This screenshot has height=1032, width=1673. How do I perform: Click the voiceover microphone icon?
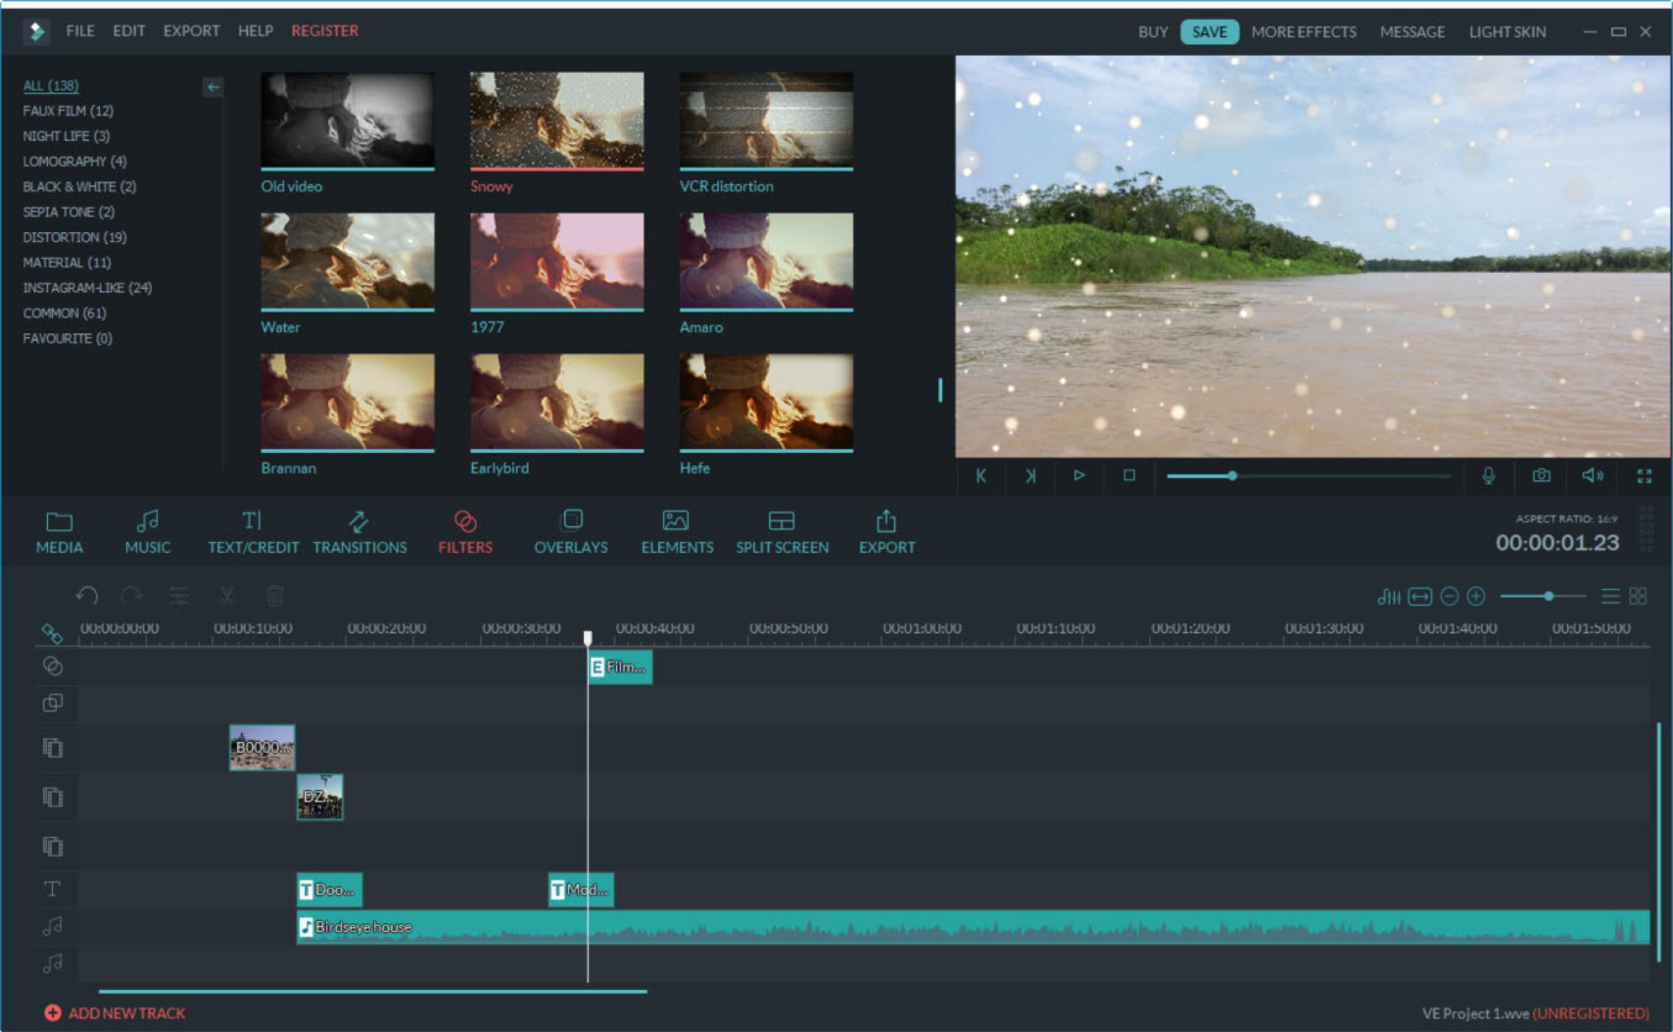click(1489, 476)
